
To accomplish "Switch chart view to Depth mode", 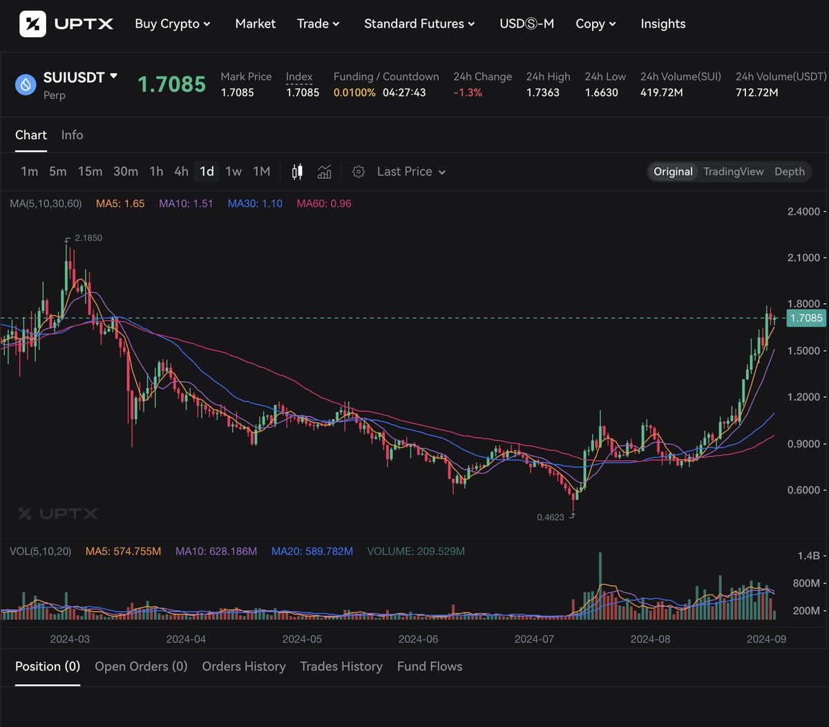I will pyautogui.click(x=789, y=171).
